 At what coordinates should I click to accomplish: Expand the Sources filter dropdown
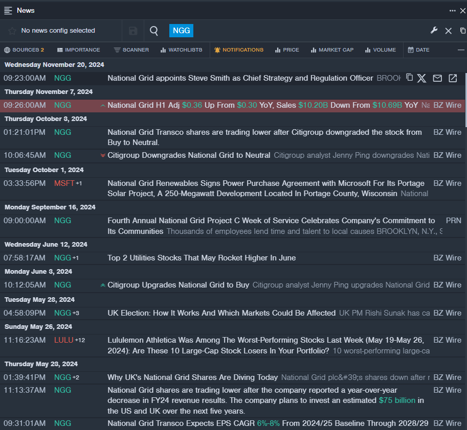24,50
